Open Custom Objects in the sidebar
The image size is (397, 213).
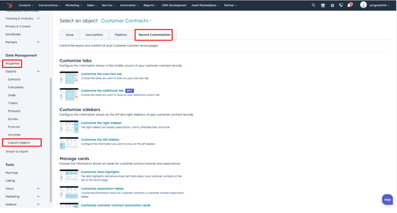pyautogui.click(x=18, y=143)
